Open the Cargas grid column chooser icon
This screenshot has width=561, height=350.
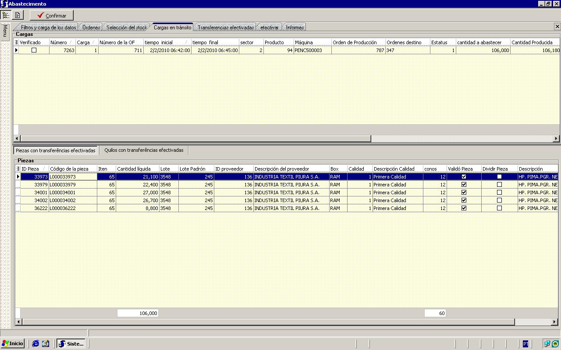coord(17,42)
